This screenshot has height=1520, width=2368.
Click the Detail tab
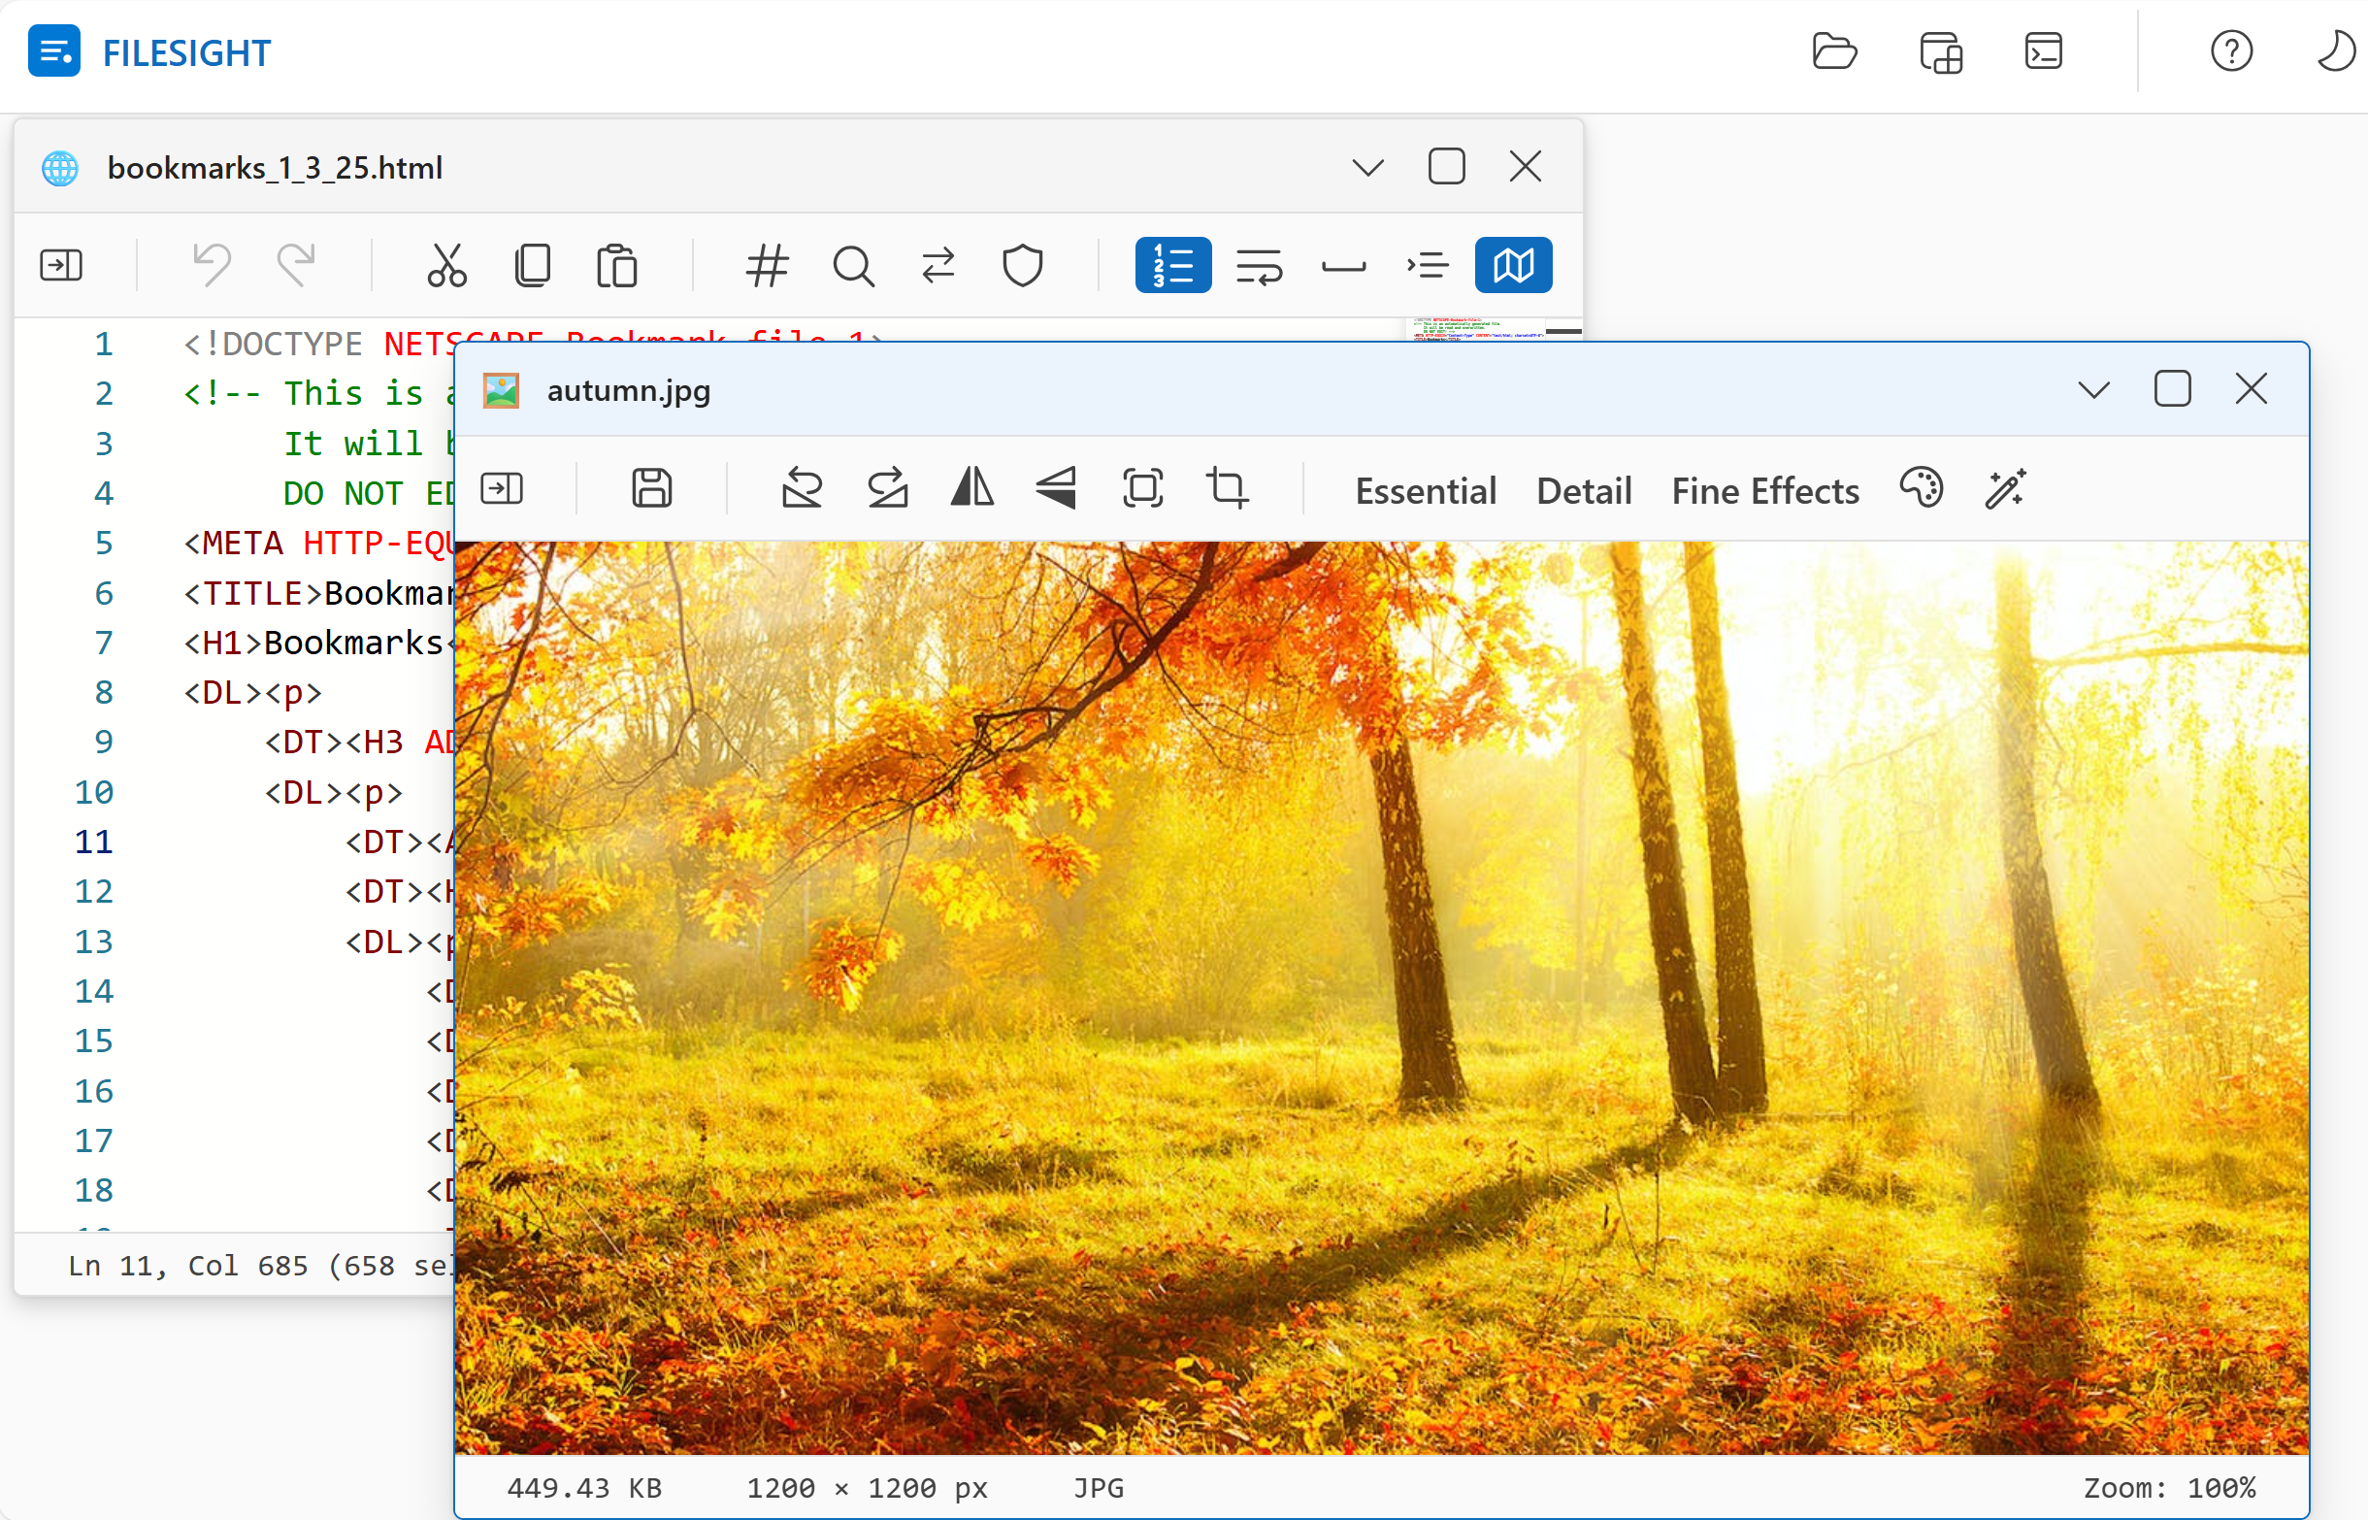click(x=1584, y=490)
